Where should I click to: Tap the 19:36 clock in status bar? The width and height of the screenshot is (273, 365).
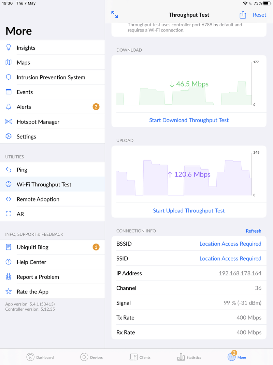7,3
